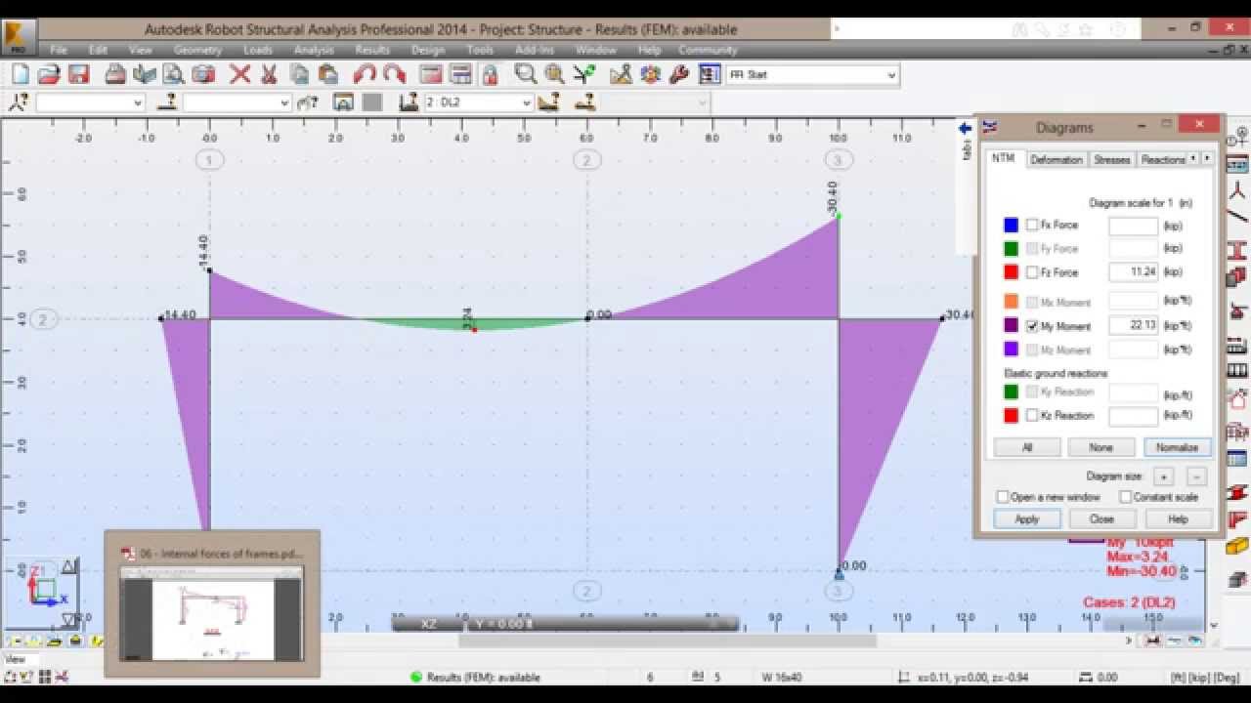Increase diagram size with plus button
The height and width of the screenshot is (703, 1251).
tap(1163, 476)
